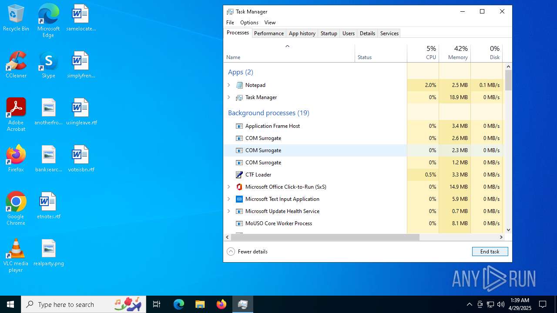This screenshot has width=557, height=313.
Task: Expand Microsoft Text Input Application group
Action: click(x=229, y=199)
